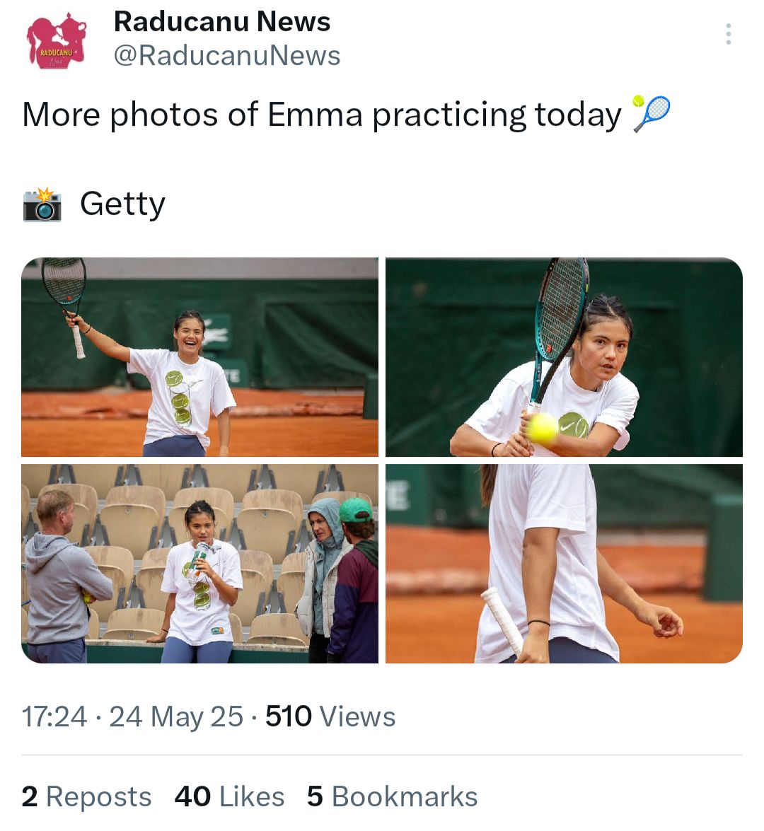Open the photo of Emma drinking water
This screenshot has width=764, height=831.
click(x=199, y=563)
